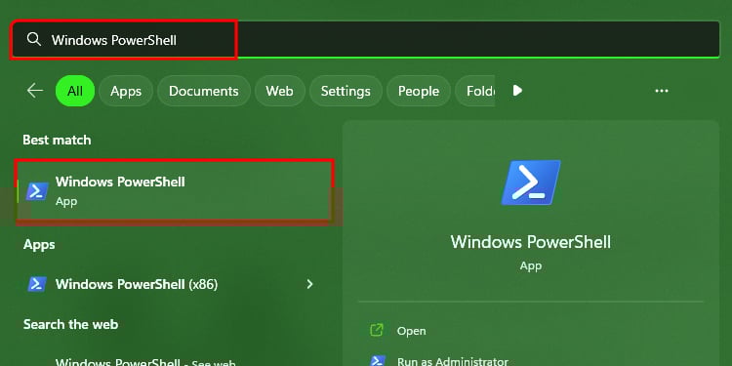Click the search magnifier icon
This screenshot has height=366, width=732.
coord(33,39)
